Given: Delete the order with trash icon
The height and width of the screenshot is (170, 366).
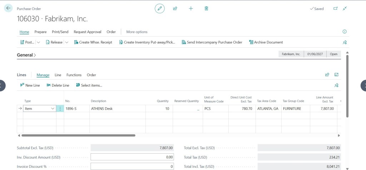Looking at the screenshot, I should tap(206, 9).
